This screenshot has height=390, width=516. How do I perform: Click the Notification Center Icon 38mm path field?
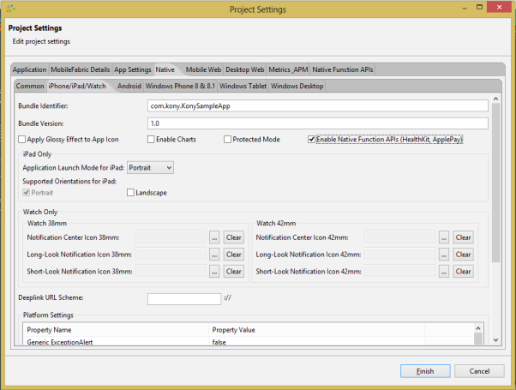[171, 237]
